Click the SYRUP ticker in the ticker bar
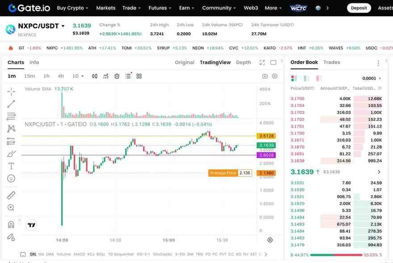 tap(171, 48)
